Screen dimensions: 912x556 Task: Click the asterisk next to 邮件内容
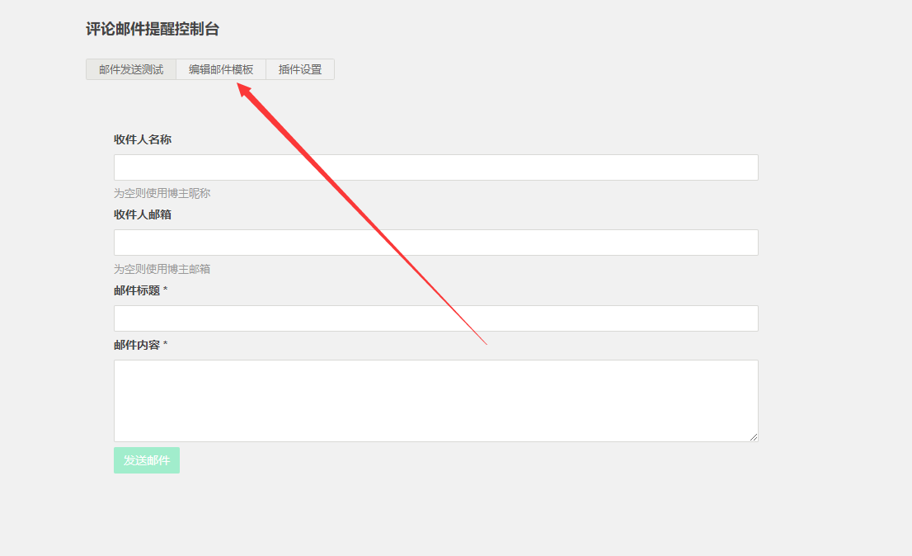click(x=167, y=343)
